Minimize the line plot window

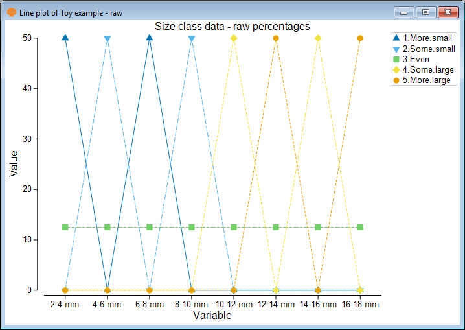[x=405, y=12]
